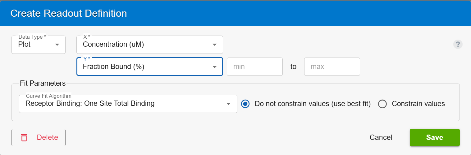
Task: Click the 'Constrain values' label text
Action: pos(418,104)
